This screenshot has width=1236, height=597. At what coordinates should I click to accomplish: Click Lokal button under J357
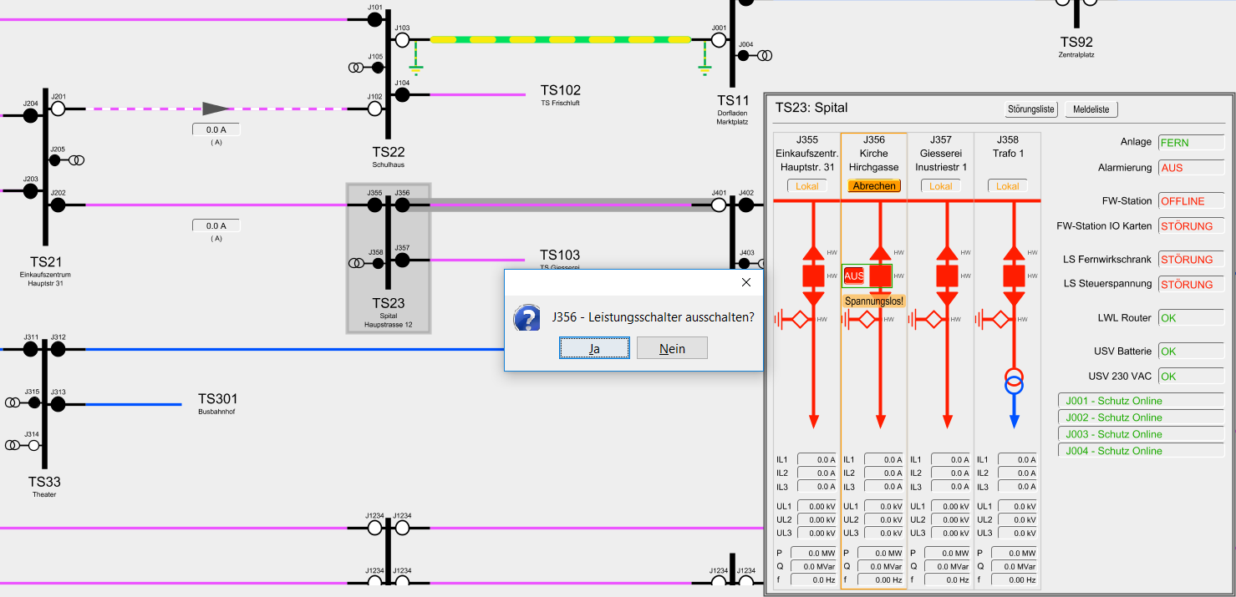coord(941,186)
